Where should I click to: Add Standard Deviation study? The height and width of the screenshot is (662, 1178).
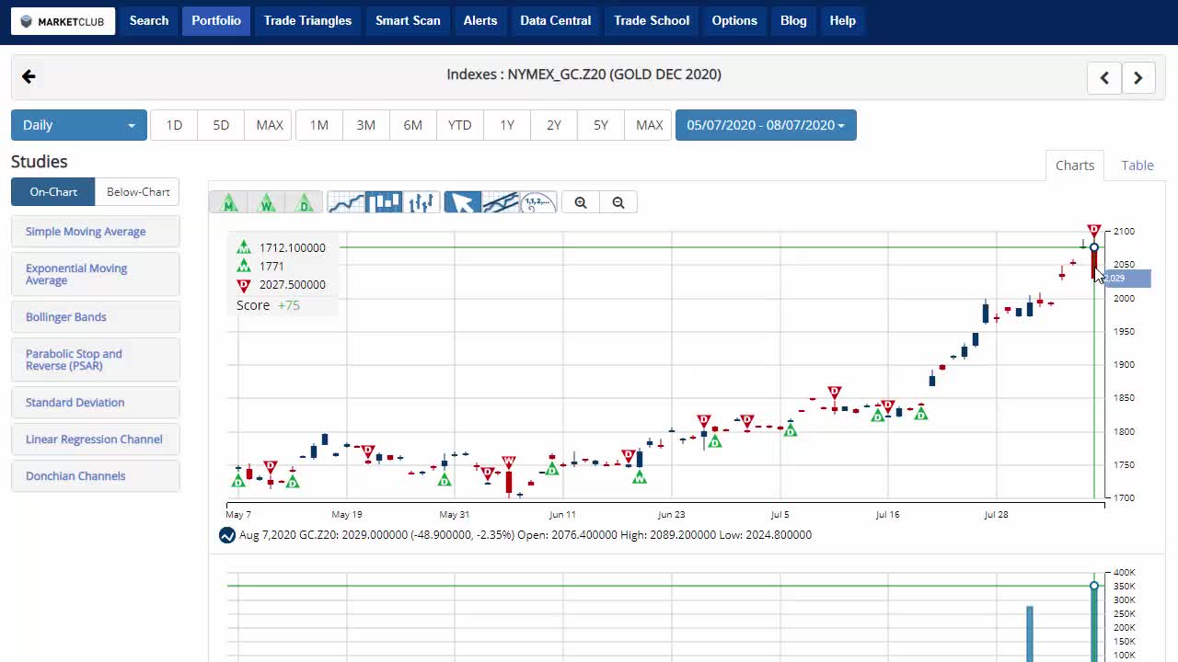tap(96, 403)
